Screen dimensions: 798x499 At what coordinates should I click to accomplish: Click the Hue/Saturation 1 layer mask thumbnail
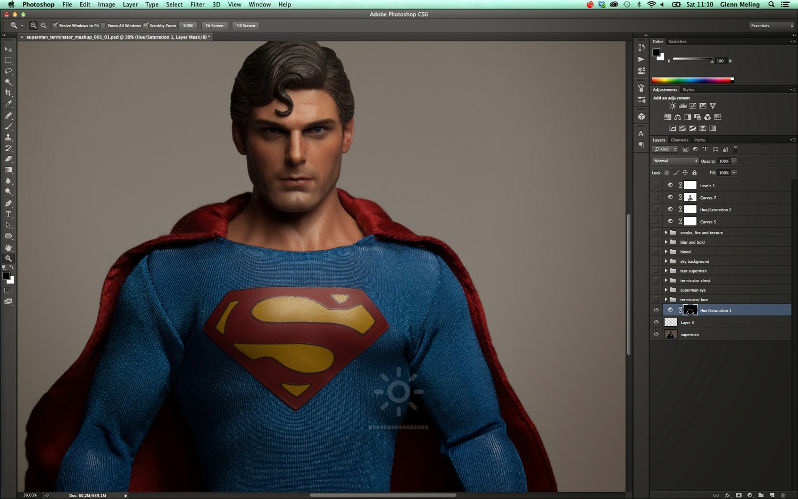(x=690, y=310)
